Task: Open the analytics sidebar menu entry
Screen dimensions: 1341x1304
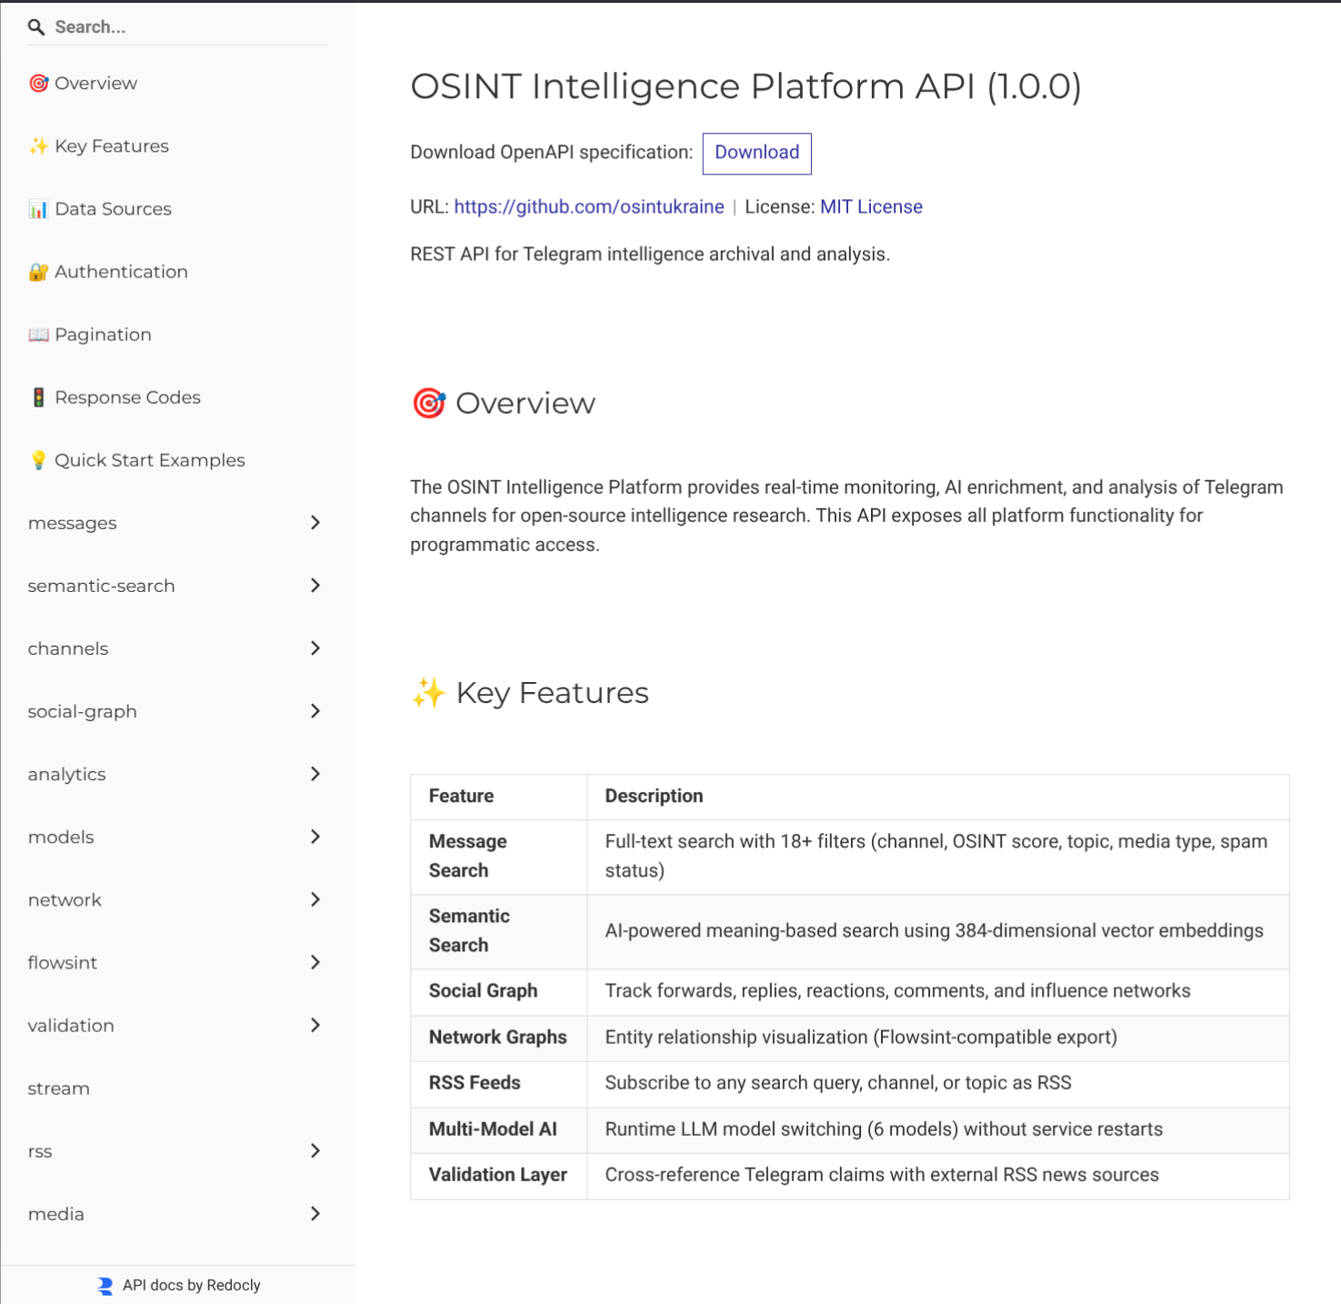Action: click(67, 774)
